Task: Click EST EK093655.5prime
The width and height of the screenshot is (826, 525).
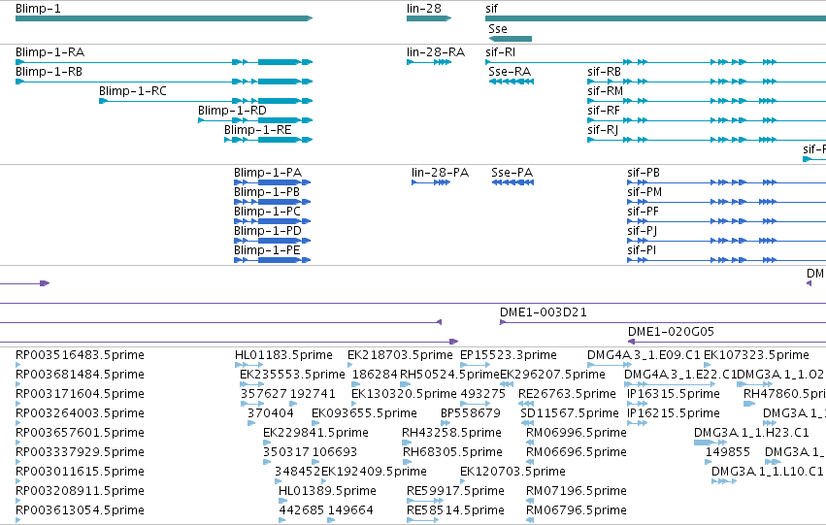Action: pos(365,413)
